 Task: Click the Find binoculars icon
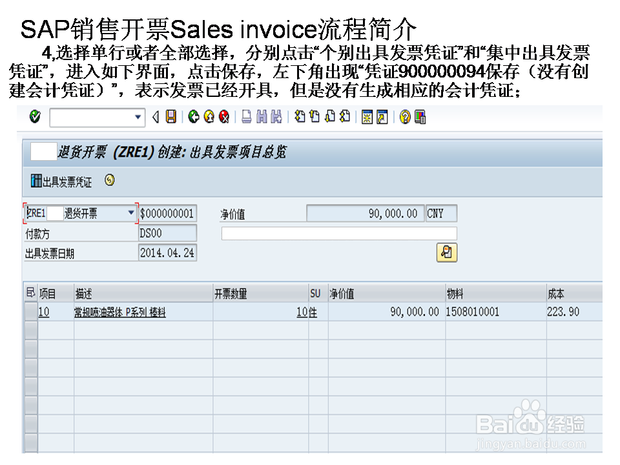point(262,117)
